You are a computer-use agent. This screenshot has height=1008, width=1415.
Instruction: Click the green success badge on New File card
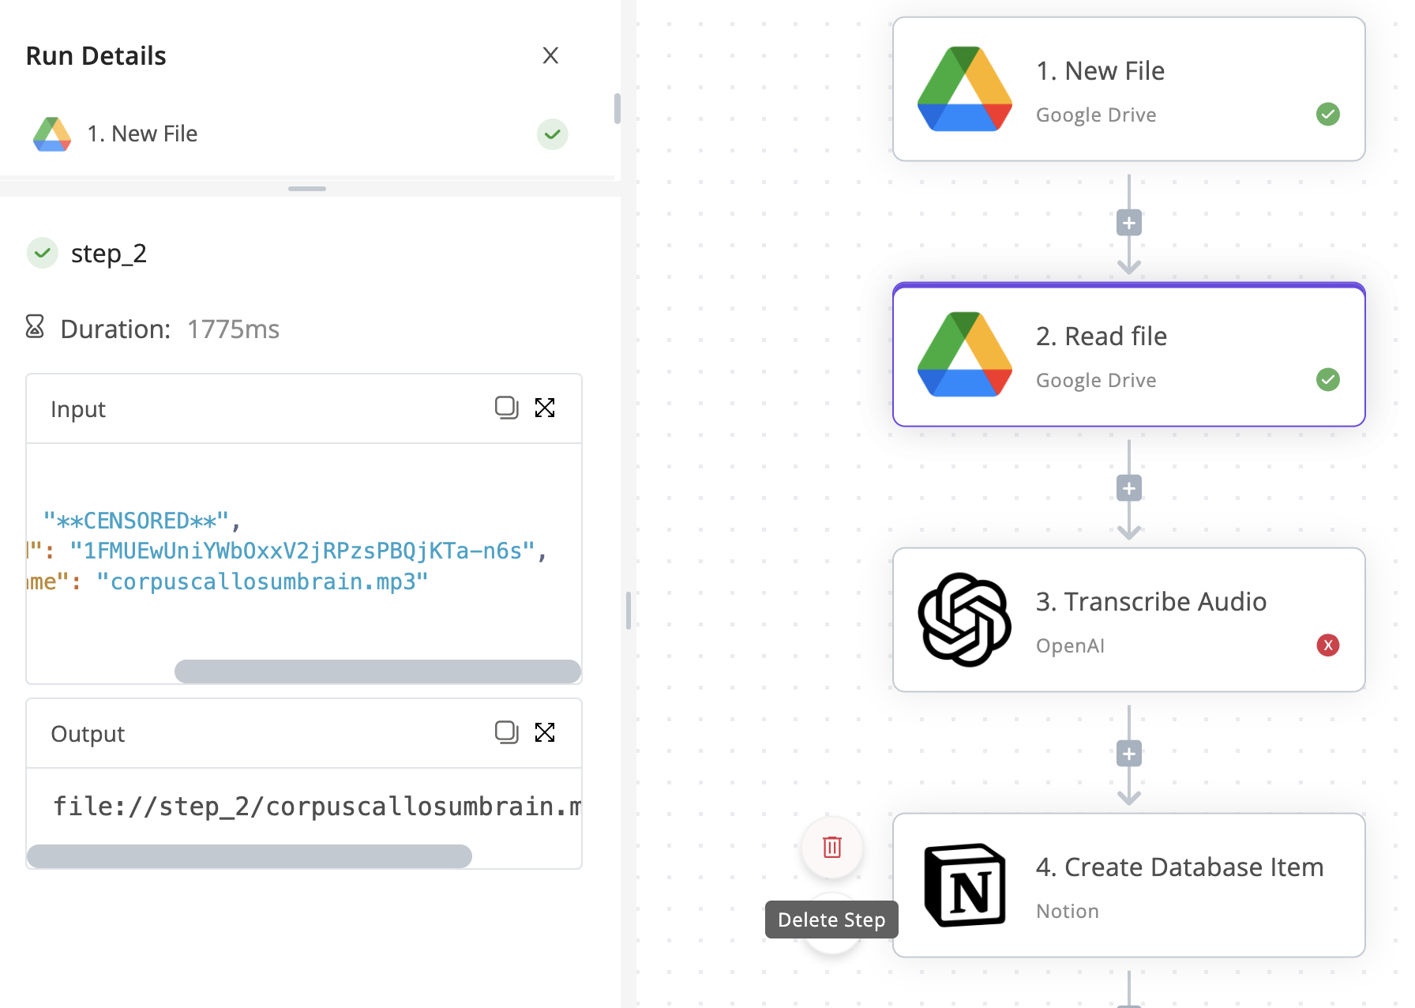click(1328, 115)
